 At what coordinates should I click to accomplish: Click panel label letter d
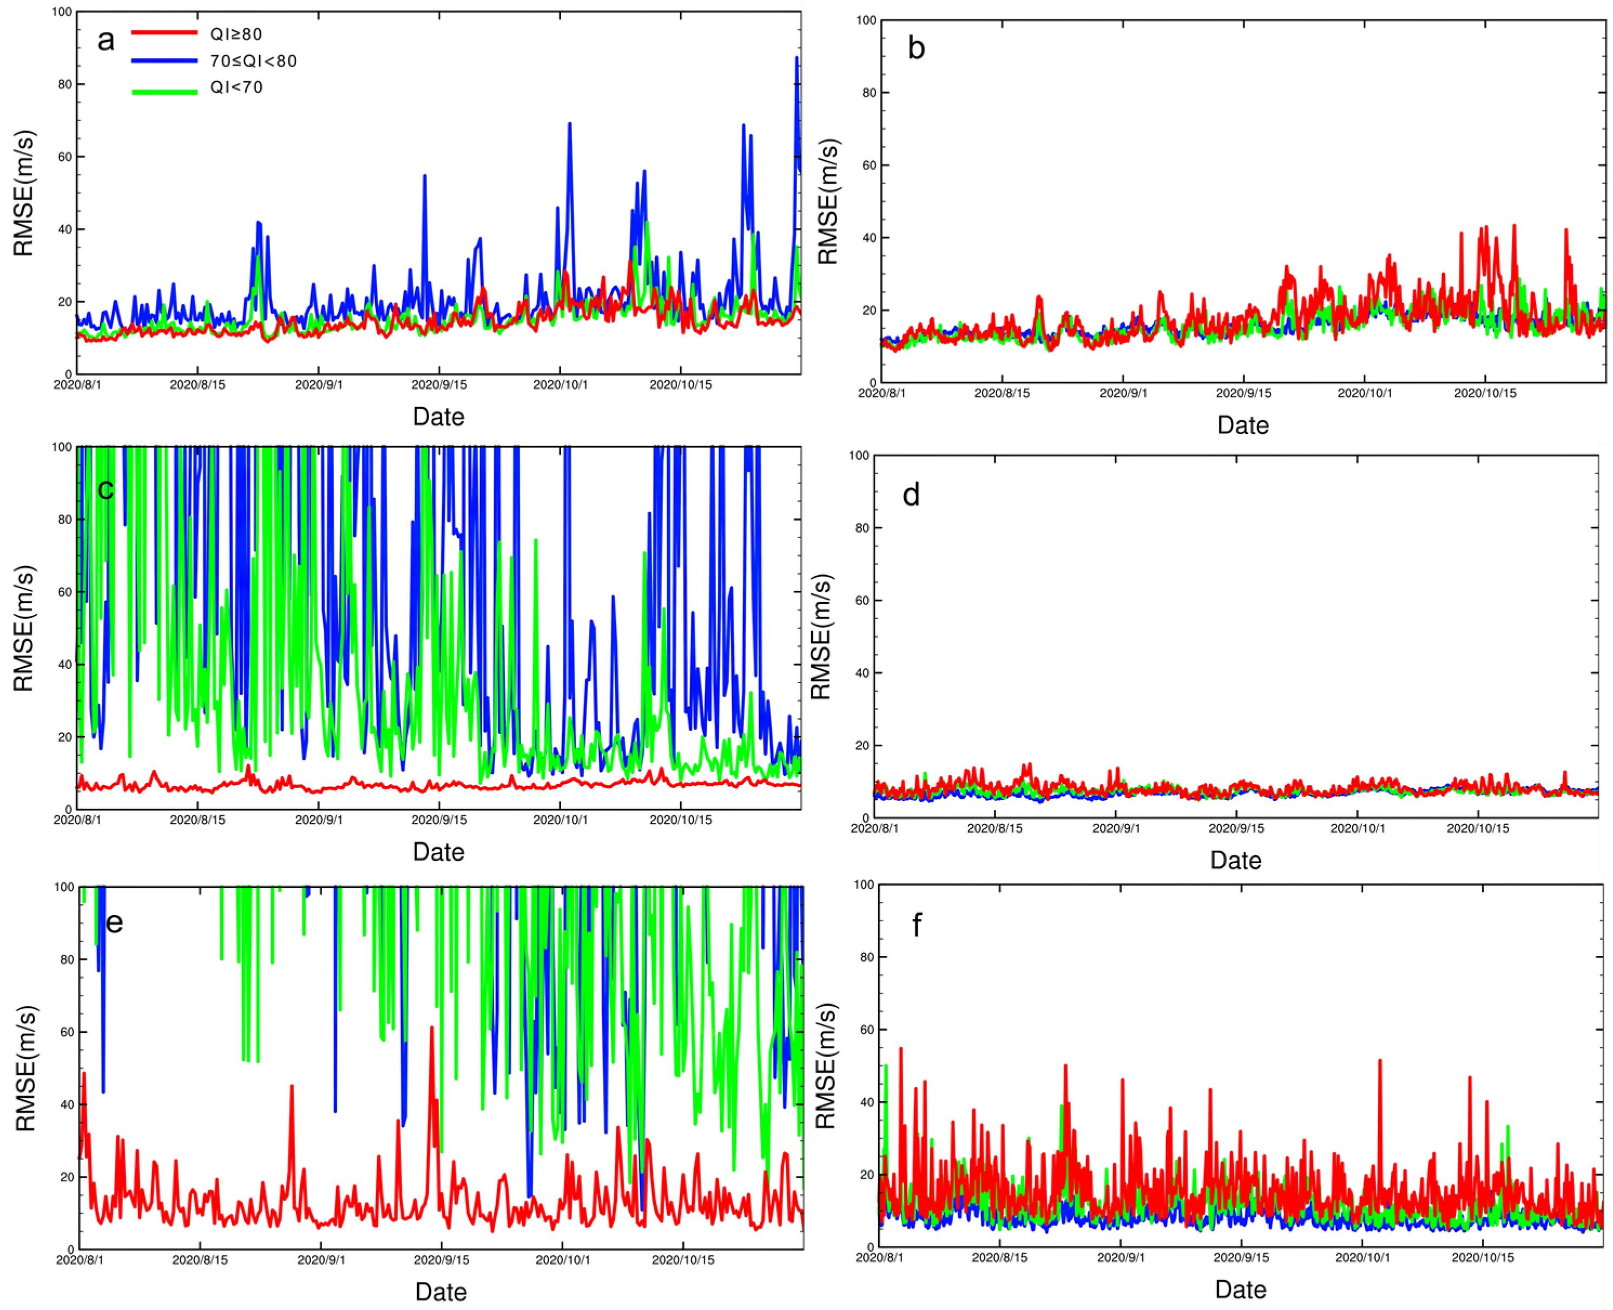click(911, 495)
